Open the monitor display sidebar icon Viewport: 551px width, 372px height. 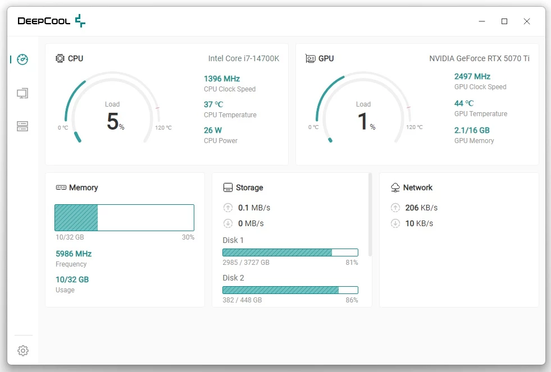pyautogui.click(x=22, y=93)
